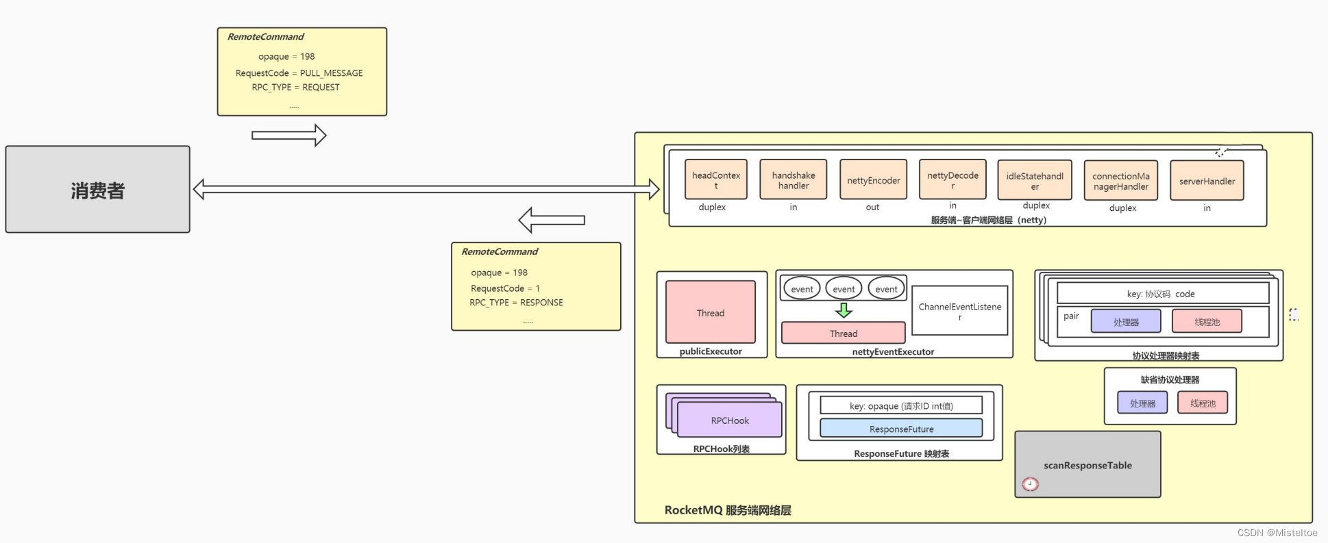Click the REQUEST RemoteCommand note
The image size is (1328, 543).
click(302, 71)
